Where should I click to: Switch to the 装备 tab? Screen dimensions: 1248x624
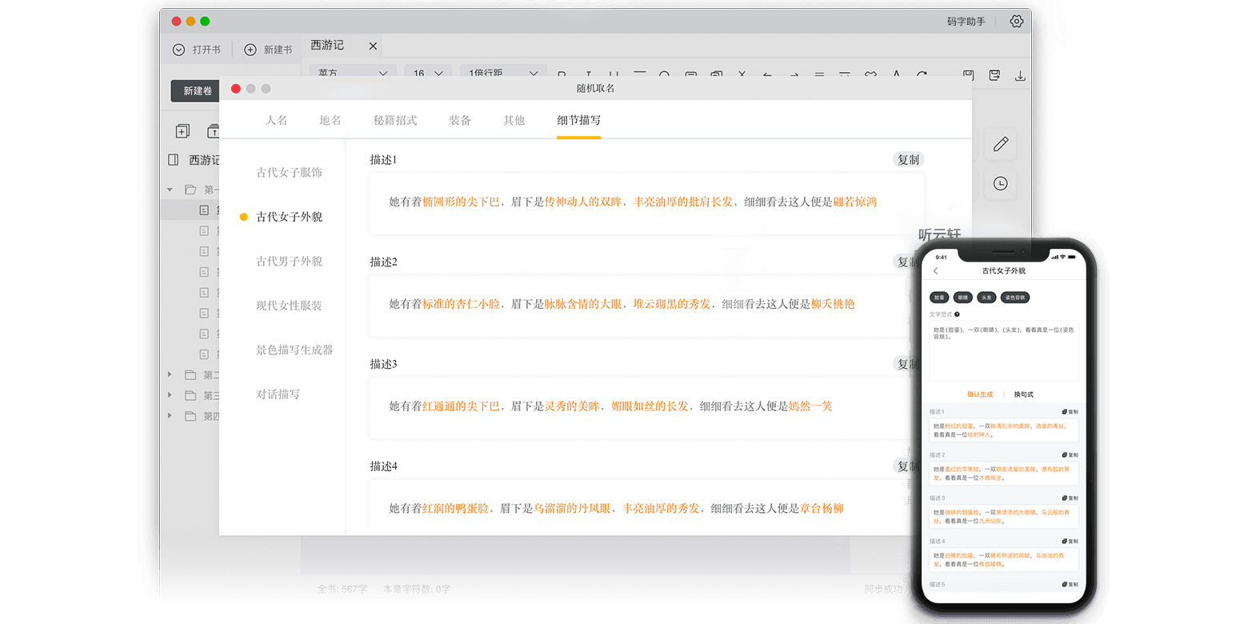click(x=460, y=120)
